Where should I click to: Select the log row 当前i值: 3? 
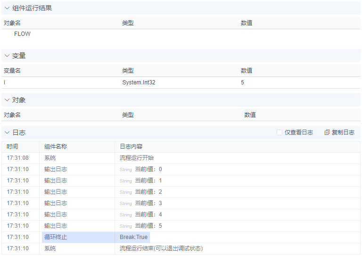point(148,203)
